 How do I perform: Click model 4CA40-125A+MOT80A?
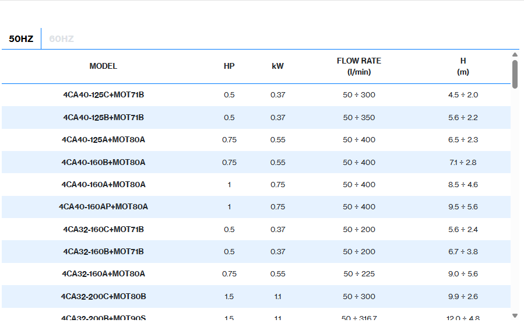pos(103,140)
